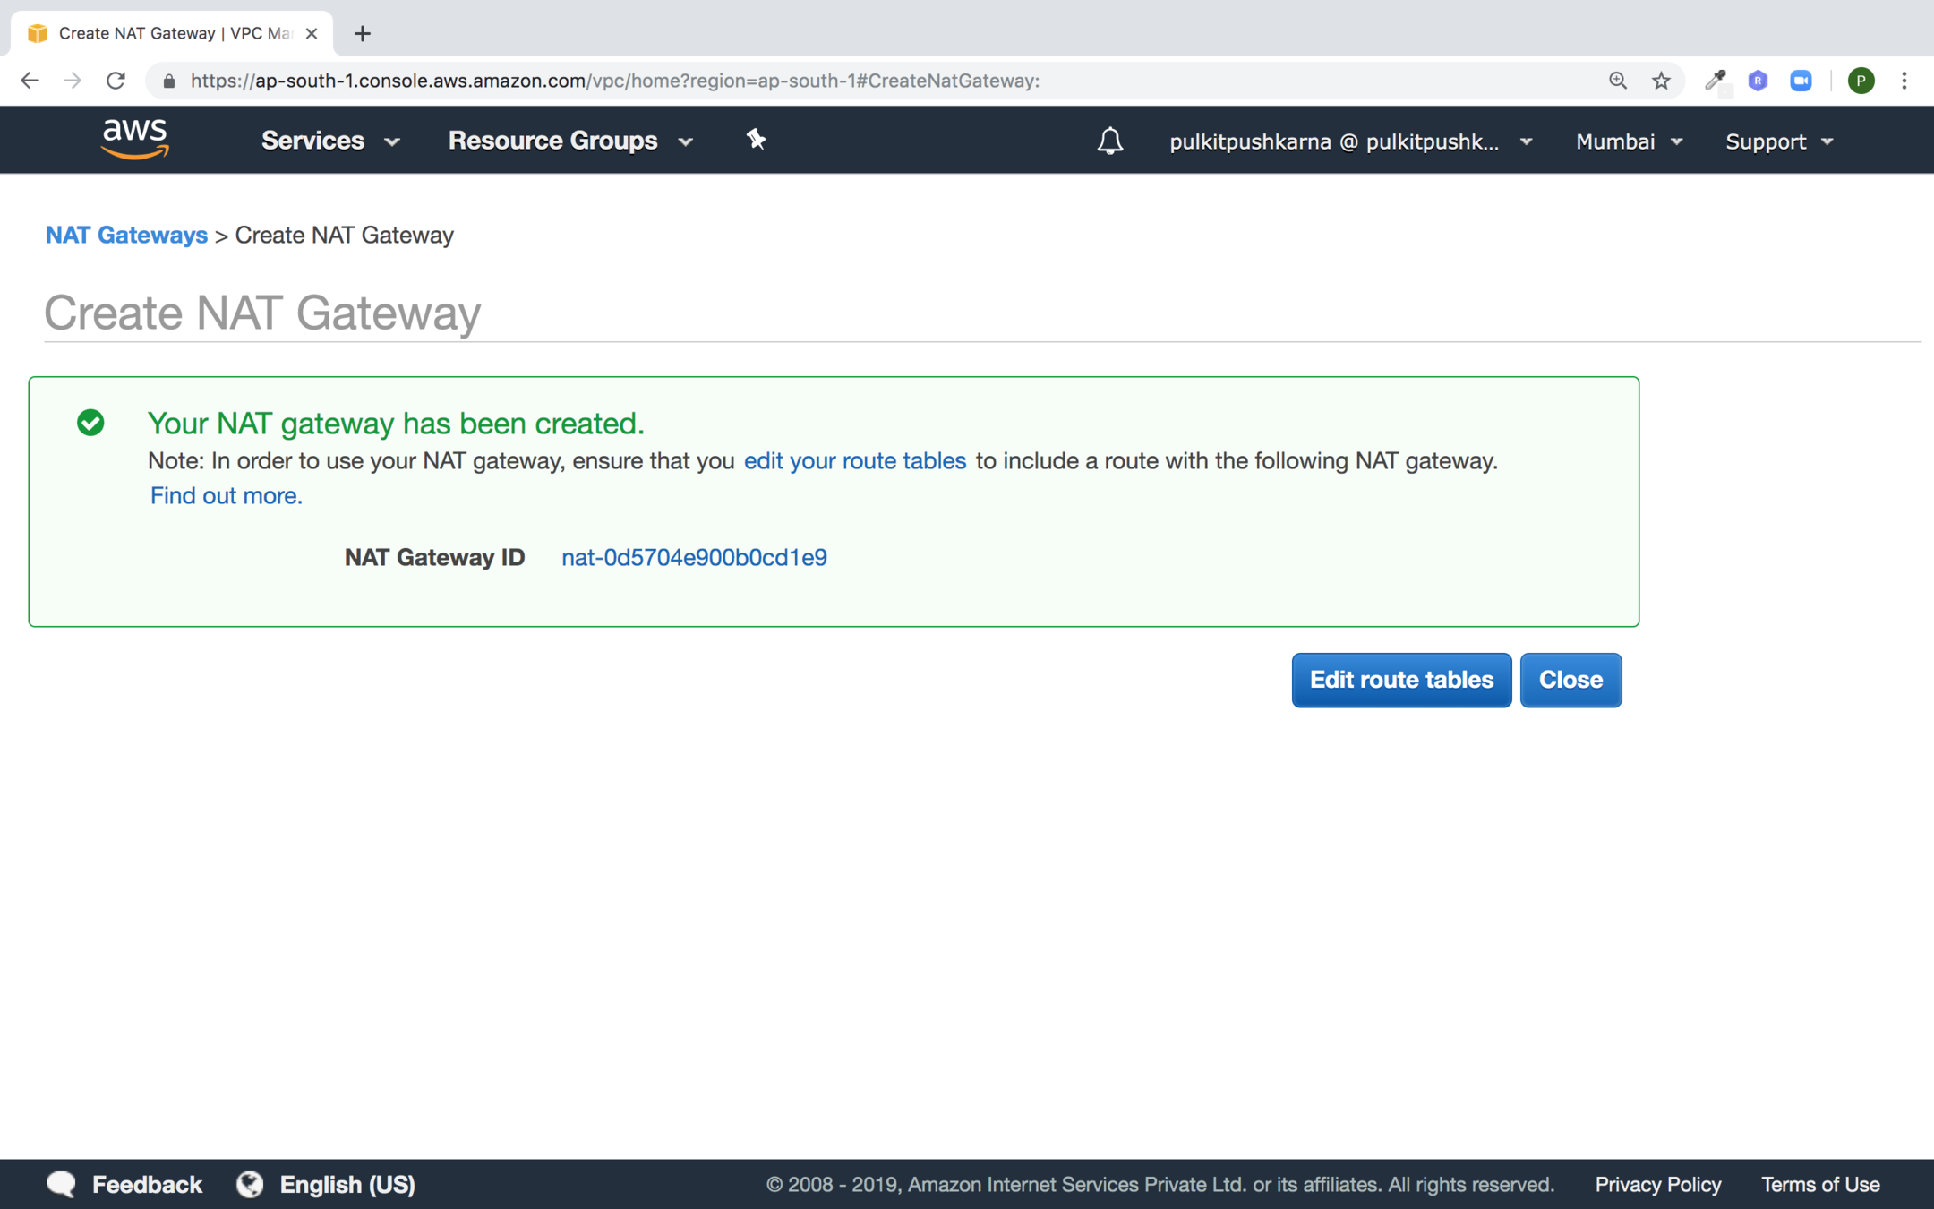The image size is (1934, 1209).
Task: Open the Support menu
Action: point(1779,141)
